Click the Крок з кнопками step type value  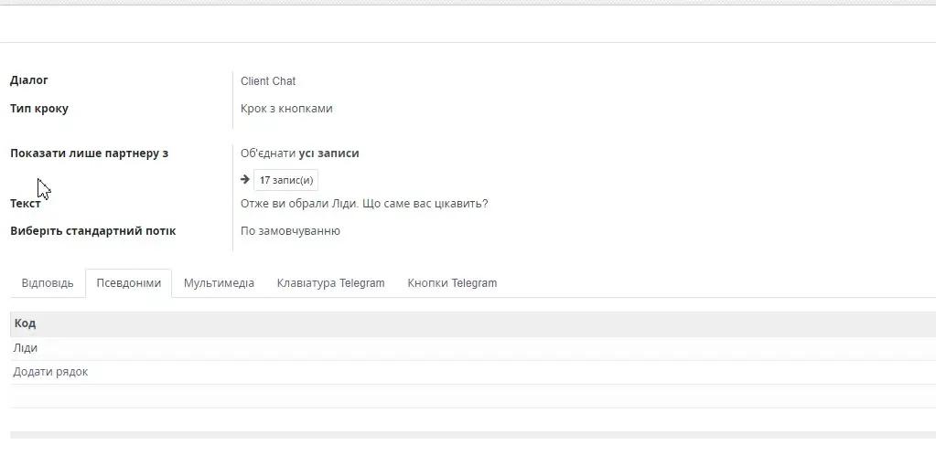[286, 109]
